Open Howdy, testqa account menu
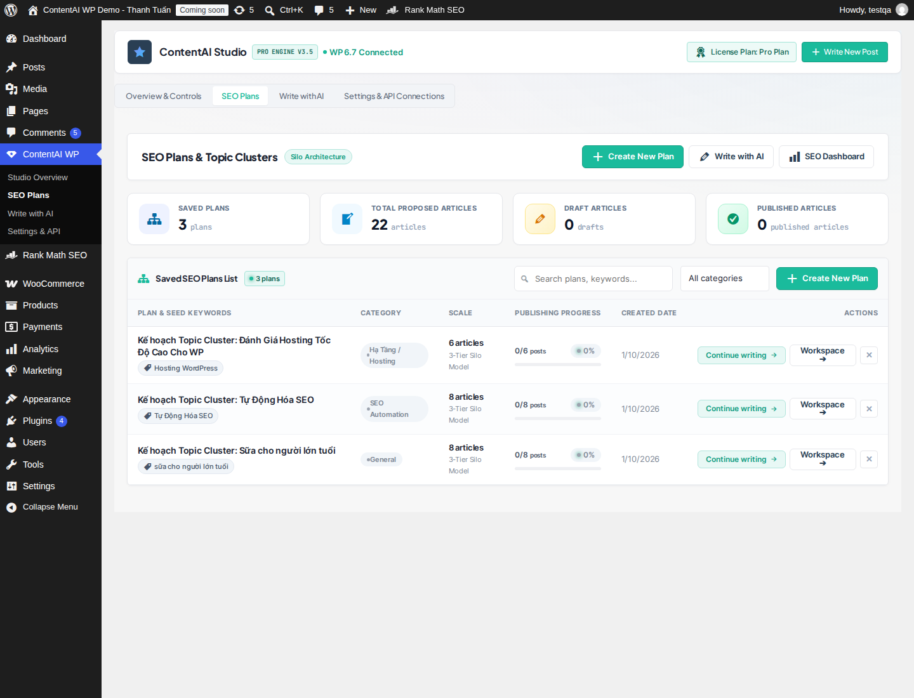Image resolution: width=914 pixels, height=698 pixels. pyautogui.click(x=873, y=10)
